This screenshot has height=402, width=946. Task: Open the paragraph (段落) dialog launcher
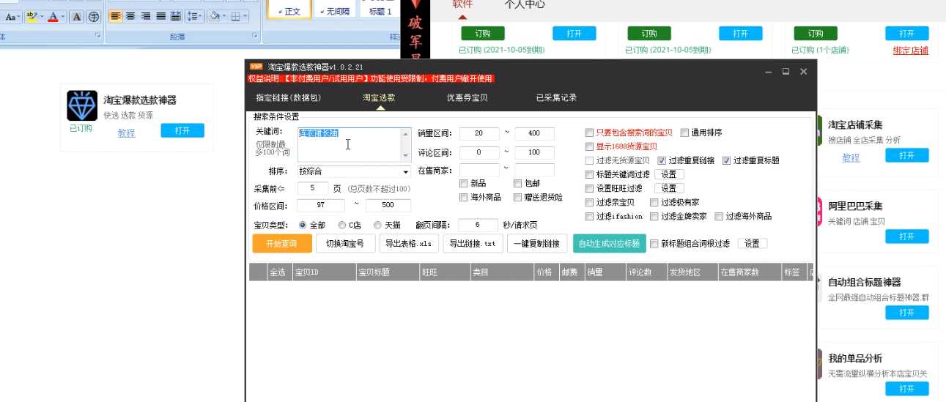(x=255, y=35)
